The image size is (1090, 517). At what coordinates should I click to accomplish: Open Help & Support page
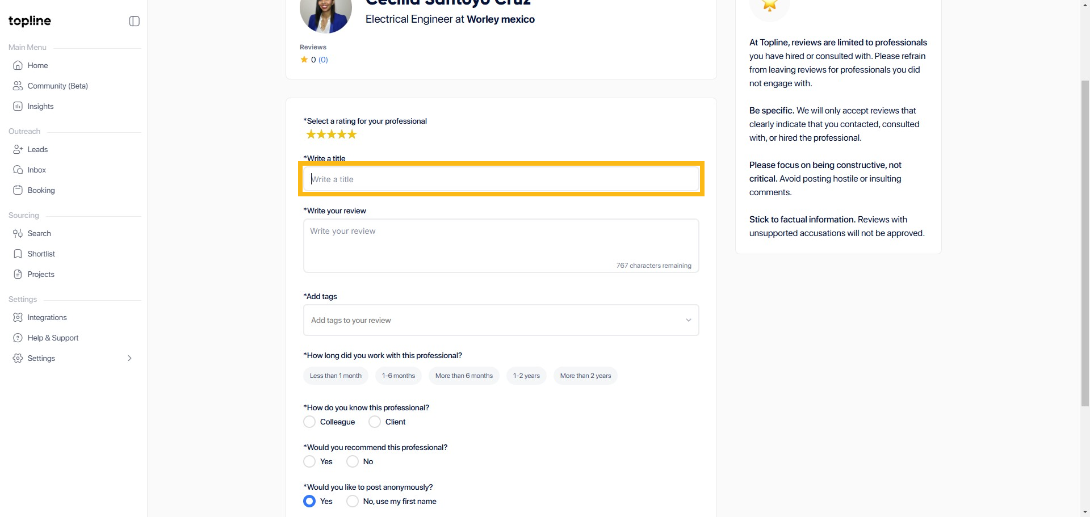point(53,338)
